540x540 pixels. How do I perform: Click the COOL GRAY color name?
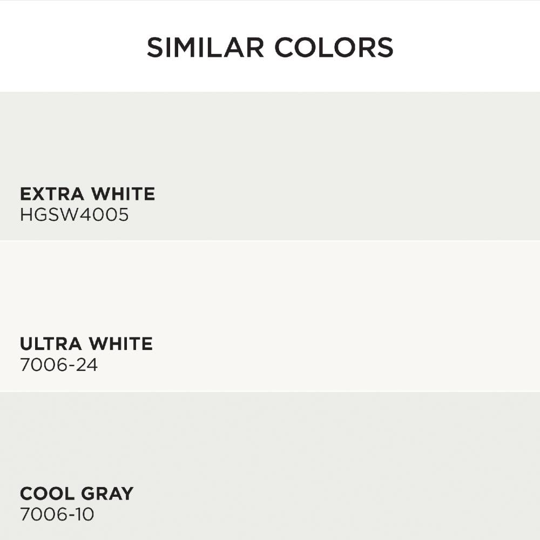tap(77, 494)
